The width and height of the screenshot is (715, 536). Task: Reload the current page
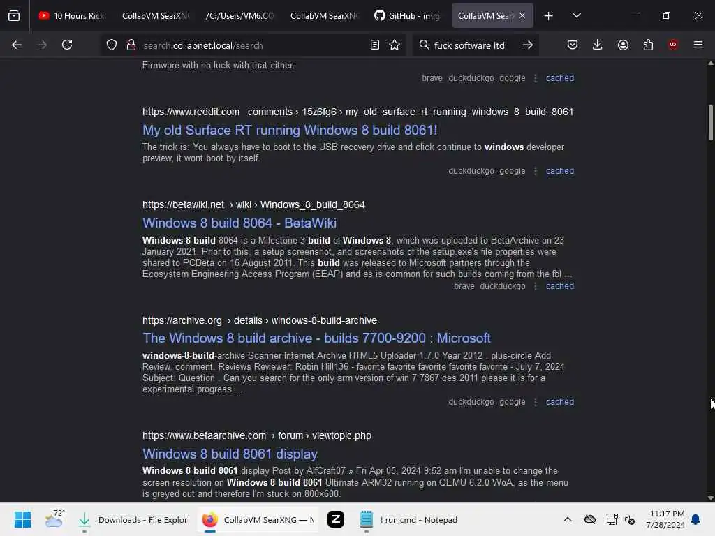click(67, 45)
